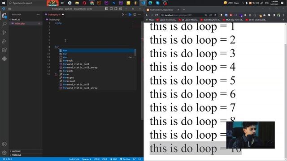Click Go Live in status bar
Image resolution: width=287 pixels, height=161 pixels.
(125, 159)
